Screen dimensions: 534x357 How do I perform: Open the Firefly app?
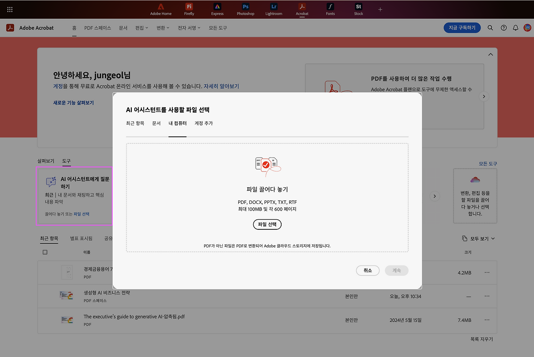point(189,10)
